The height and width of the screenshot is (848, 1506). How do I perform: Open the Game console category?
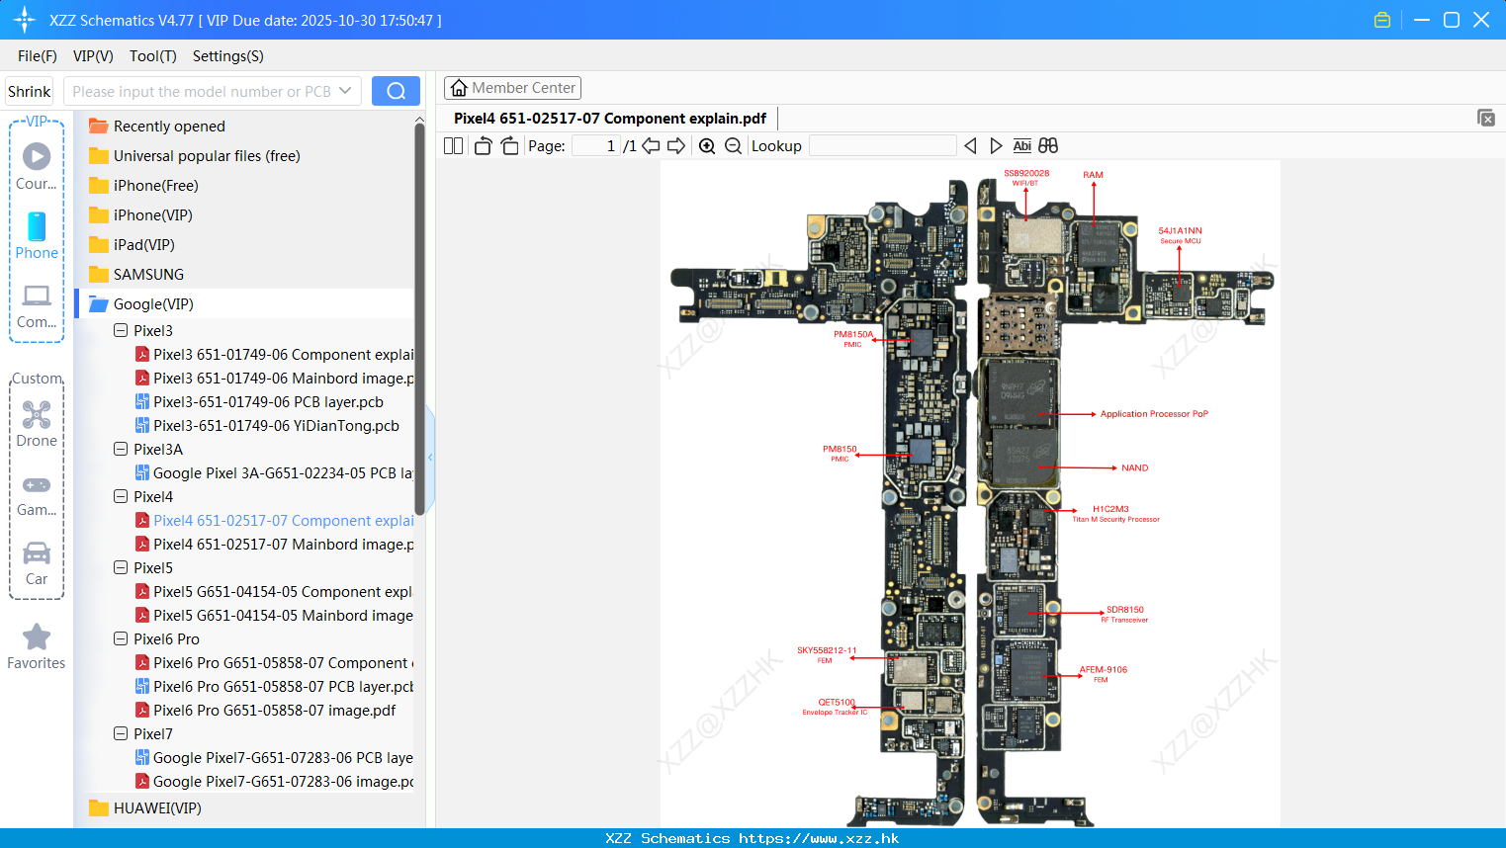point(37,494)
